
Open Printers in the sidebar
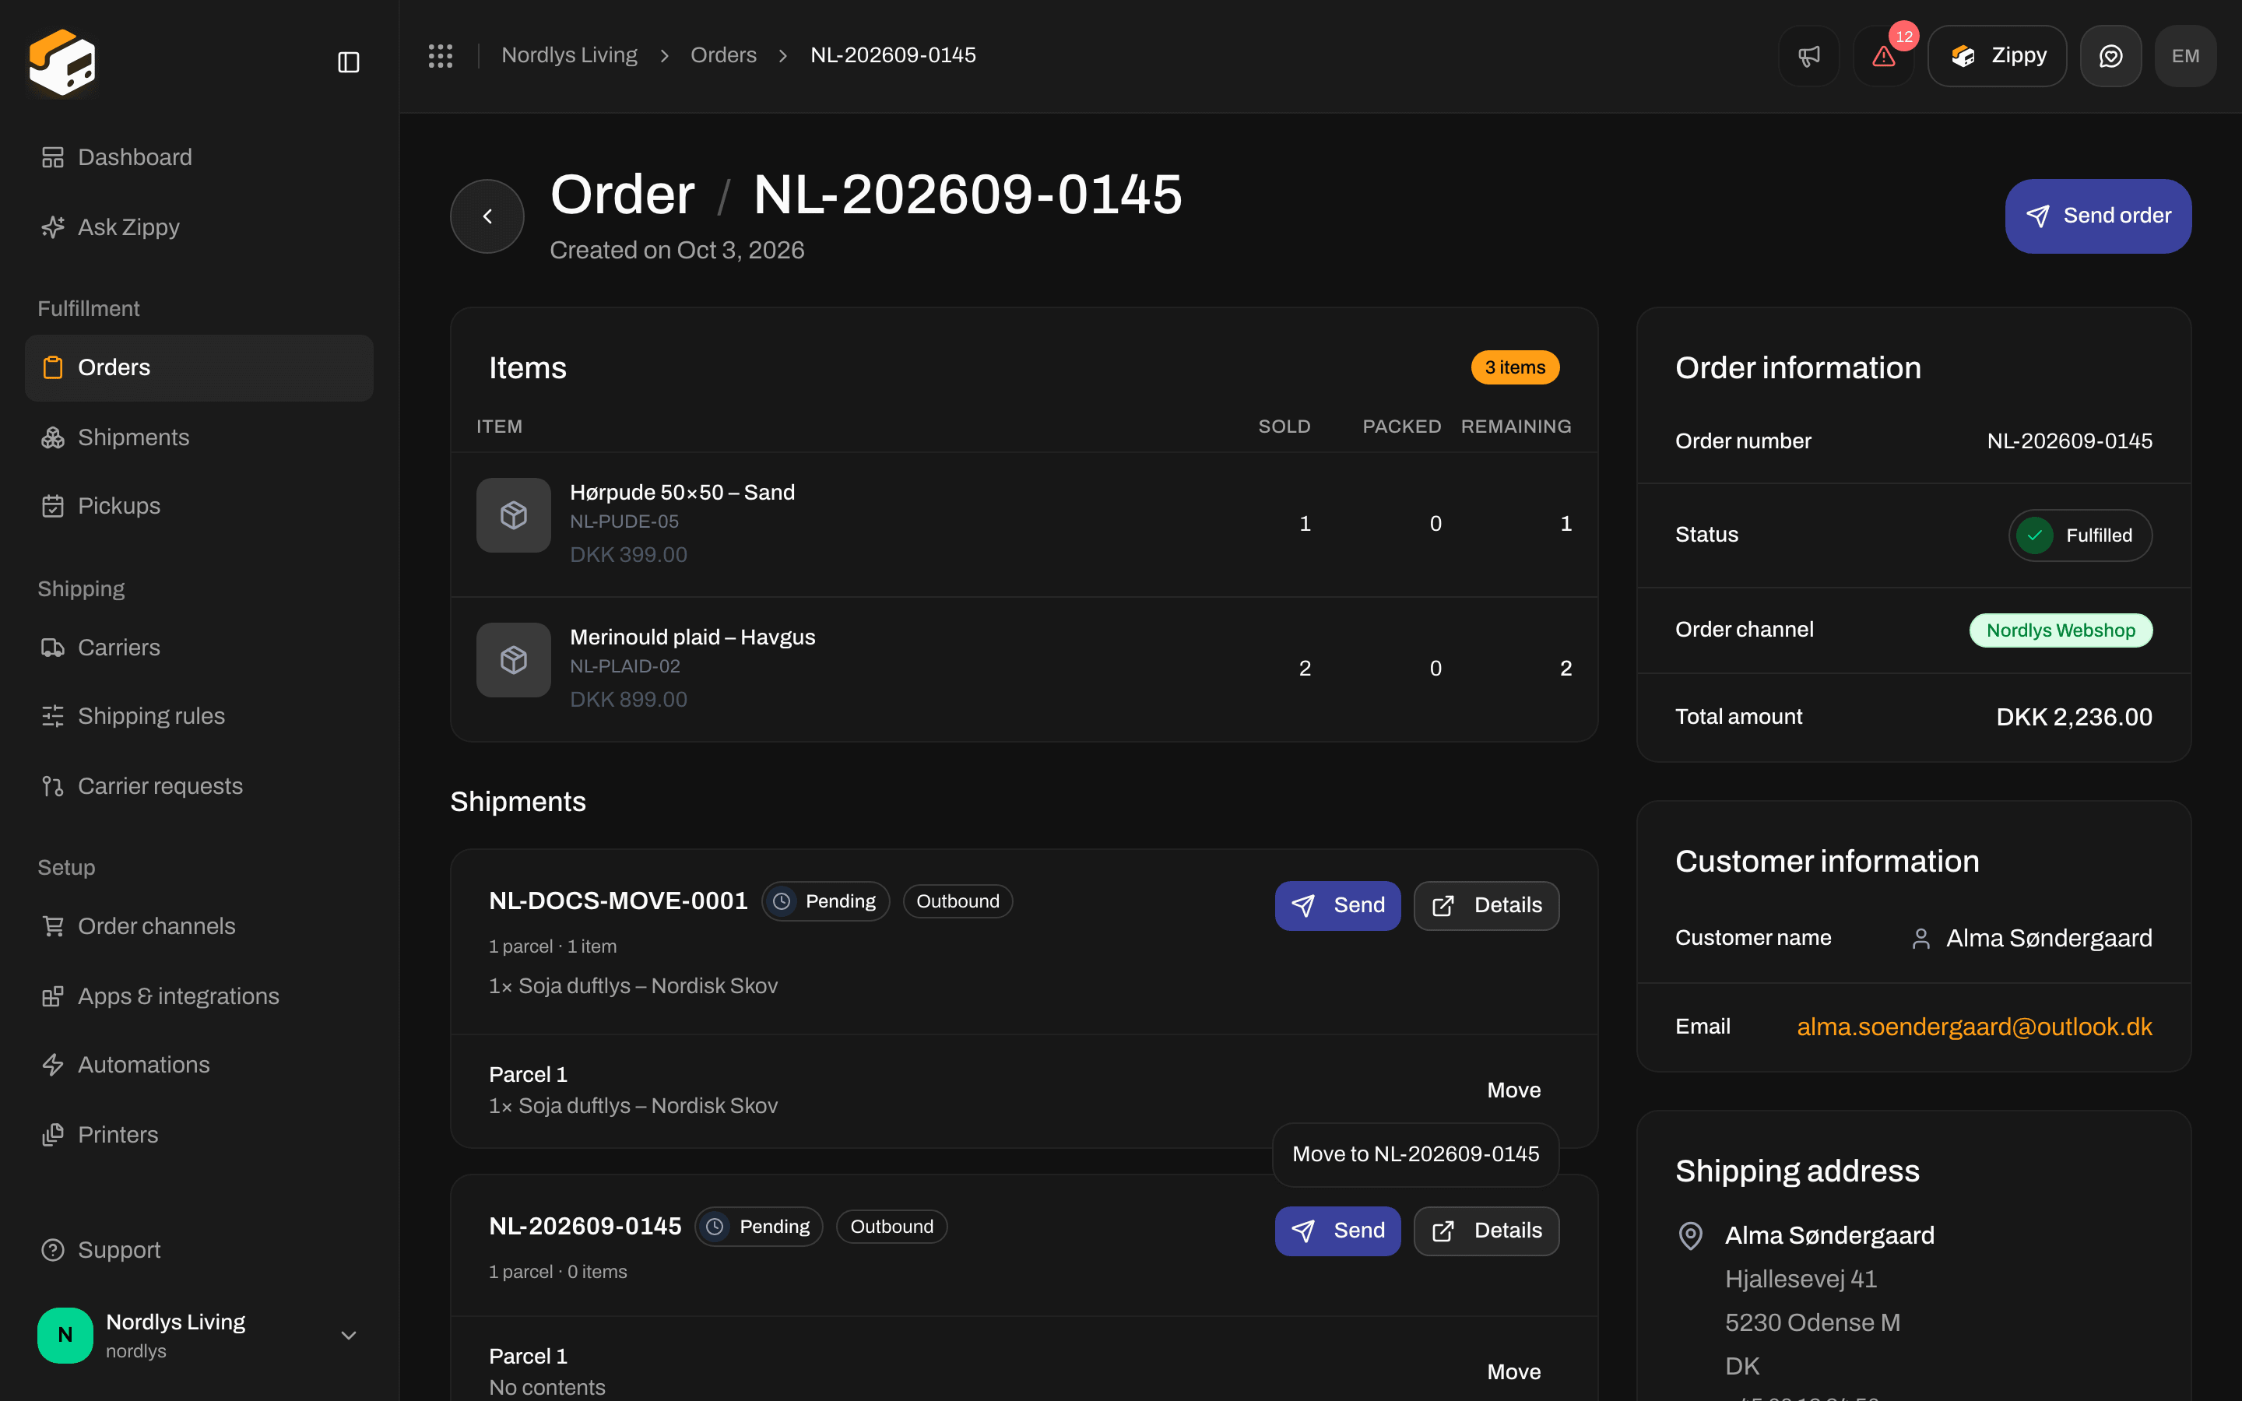(199, 1134)
